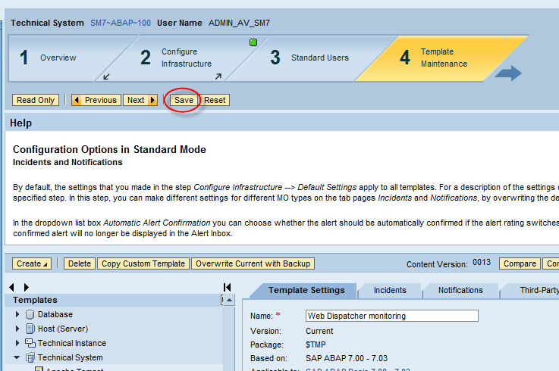Select Database cylinder icon in tree
This screenshot has width=559, height=371.
[x=30, y=314]
